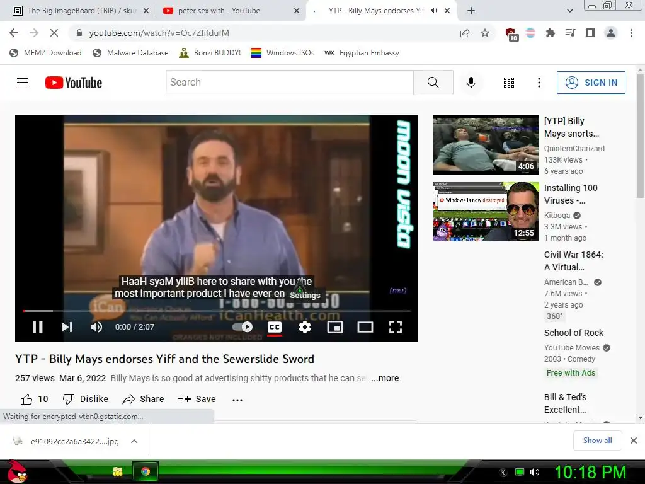Image resolution: width=645 pixels, height=484 pixels.
Task: Stop loading the page
Action: [x=54, y=33]
